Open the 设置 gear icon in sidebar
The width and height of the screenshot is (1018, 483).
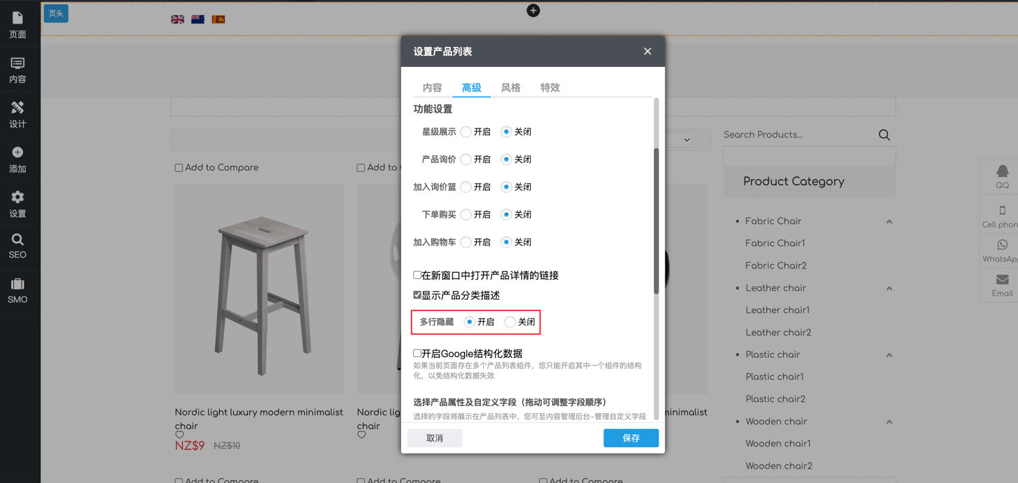[17, 204]
